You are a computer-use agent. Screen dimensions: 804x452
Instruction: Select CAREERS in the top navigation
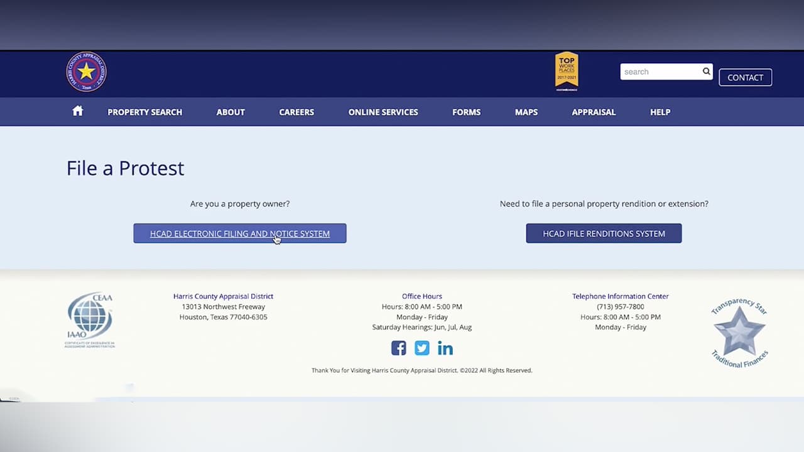(x=296, y=112)
